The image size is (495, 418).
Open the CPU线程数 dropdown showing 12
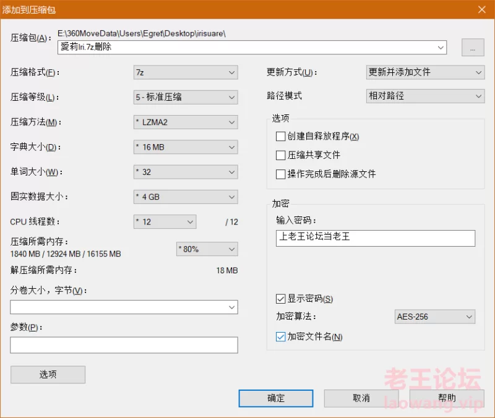[165, 221]
